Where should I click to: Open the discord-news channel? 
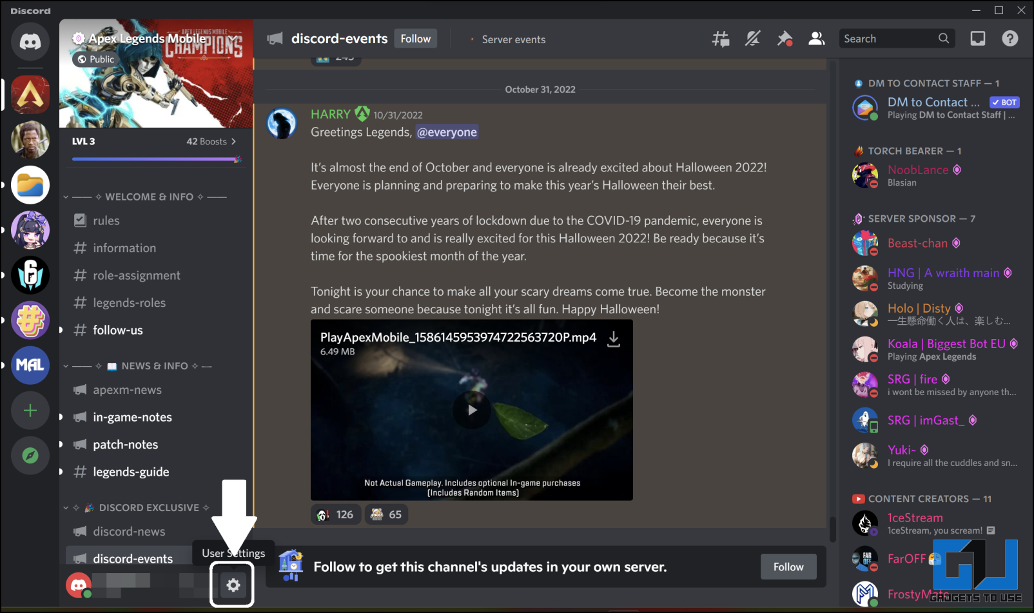(x=156, y=532)
